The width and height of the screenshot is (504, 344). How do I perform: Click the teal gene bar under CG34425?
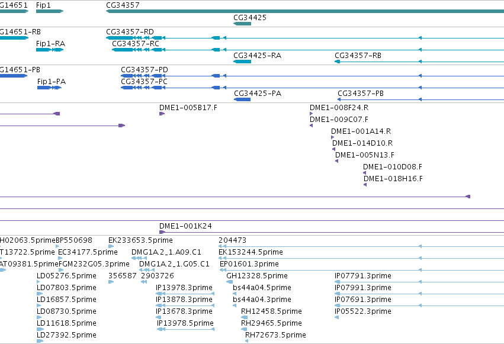tap(242, 24)
